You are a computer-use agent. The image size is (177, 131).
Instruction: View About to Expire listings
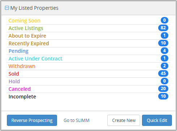[x=27, y=36]
